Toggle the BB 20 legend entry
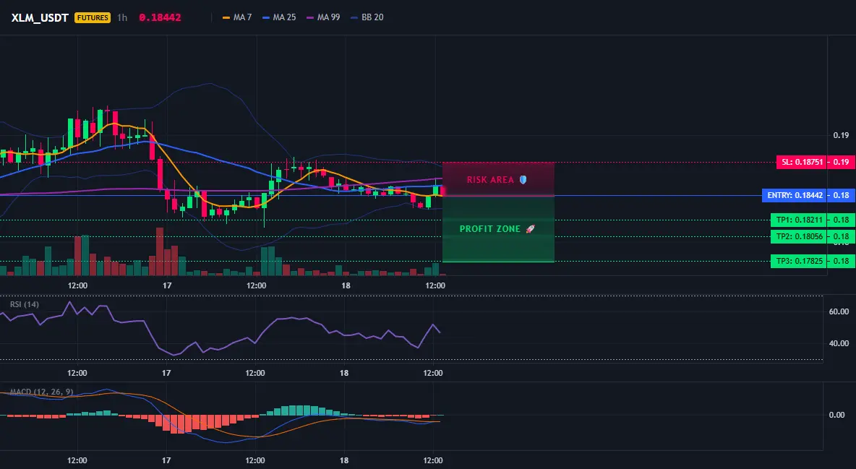 (x=367, y=17)
